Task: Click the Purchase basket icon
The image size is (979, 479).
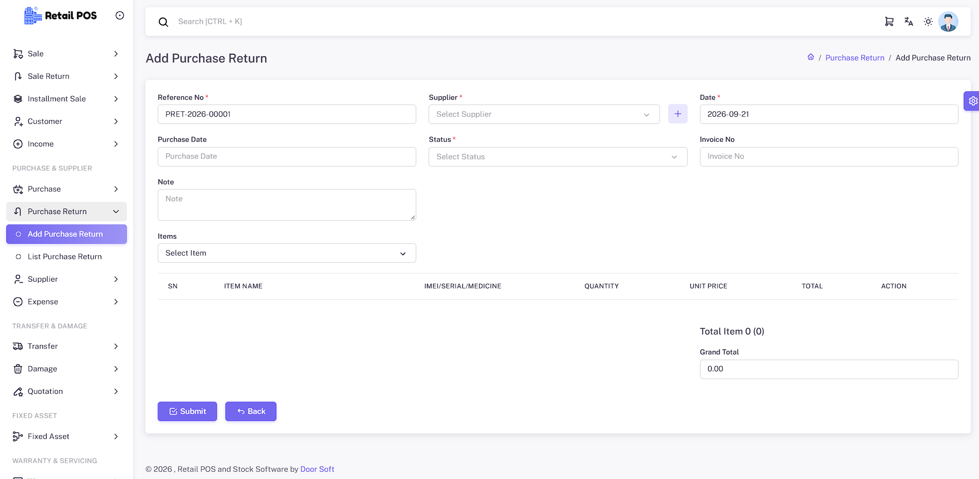Action: coord(18,189)
